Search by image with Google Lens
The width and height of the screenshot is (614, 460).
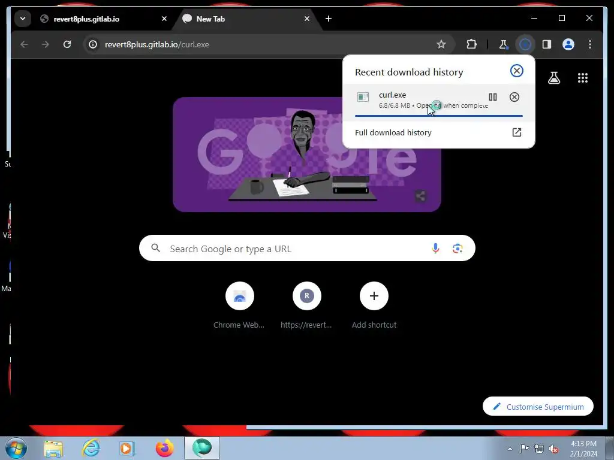point(458,249)
